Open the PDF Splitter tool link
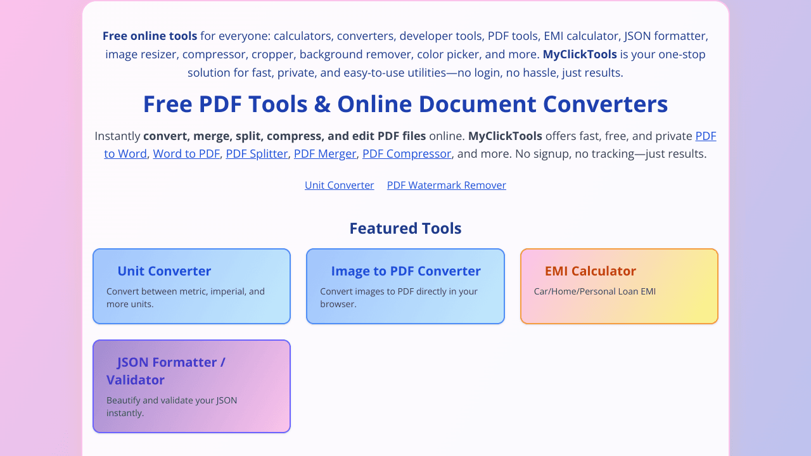Image resolution: width=811 pixels, height=456 pixels. pos(257,153)
